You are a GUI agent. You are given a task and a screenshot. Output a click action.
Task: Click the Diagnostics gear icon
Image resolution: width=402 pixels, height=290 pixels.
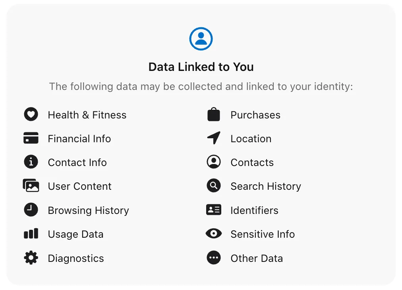31,258
